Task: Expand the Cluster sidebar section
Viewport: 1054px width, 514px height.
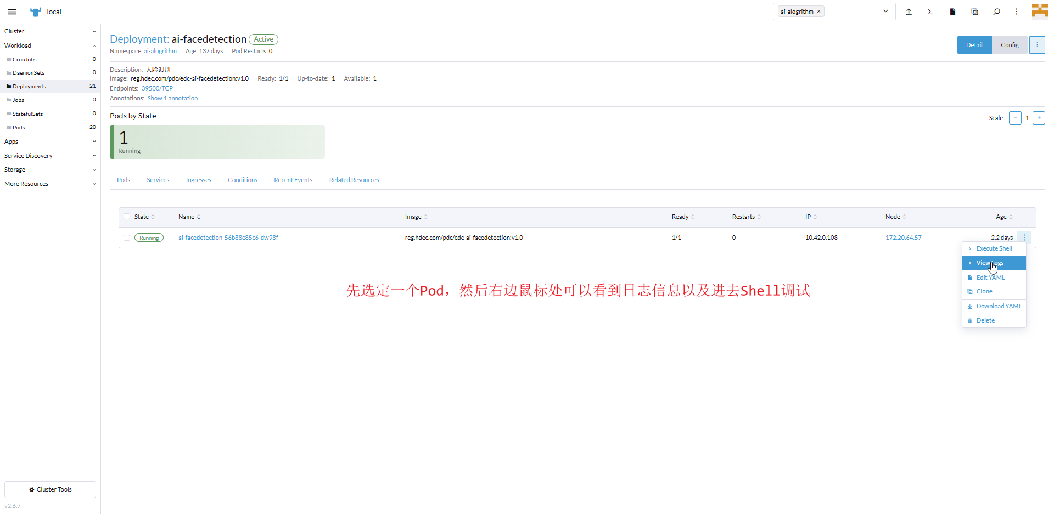Action: click(50, 31)
